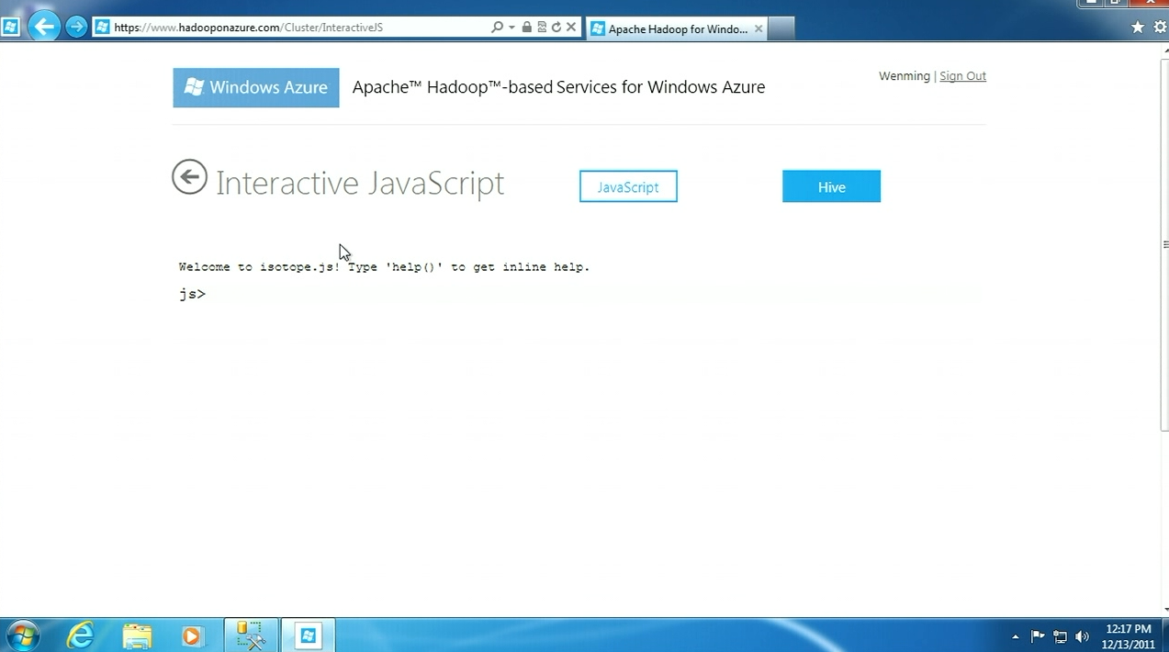Open the Windows Start menu orb

[22, 635]
